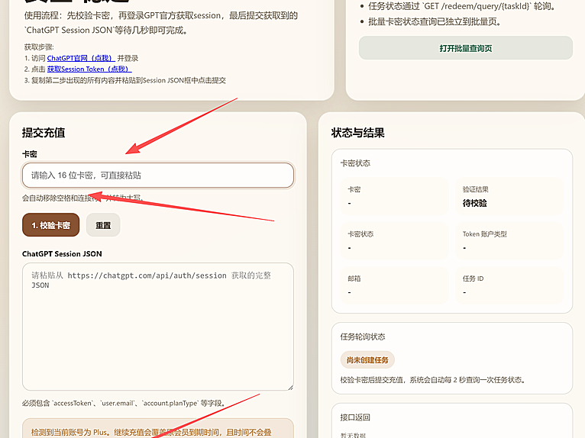Select the 尚未创建任务 status badge
The width and height of the screenshot is (585, 438).
coord(367,360)
